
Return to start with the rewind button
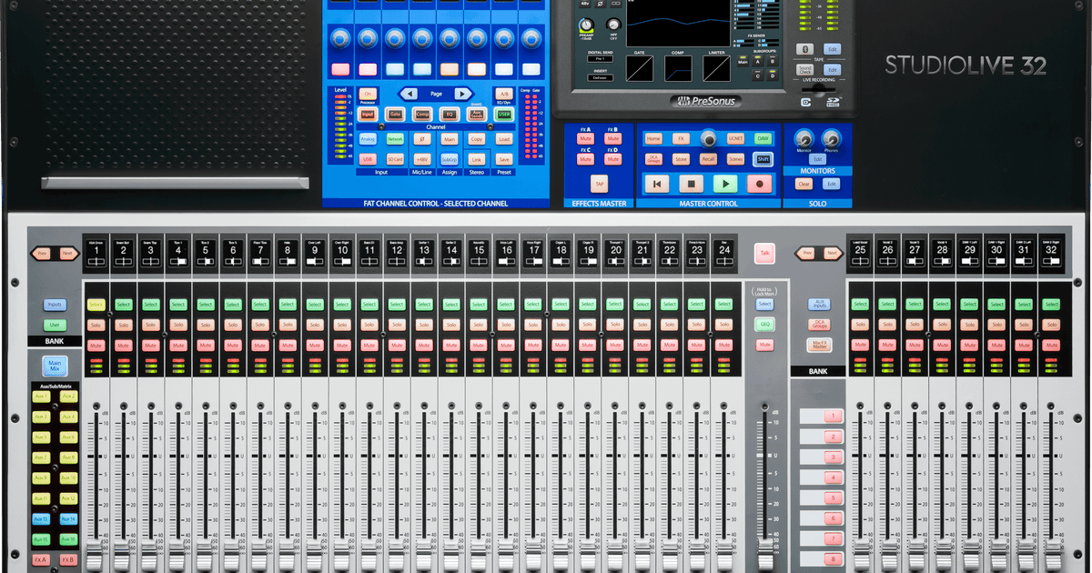[x=657, y=184]
